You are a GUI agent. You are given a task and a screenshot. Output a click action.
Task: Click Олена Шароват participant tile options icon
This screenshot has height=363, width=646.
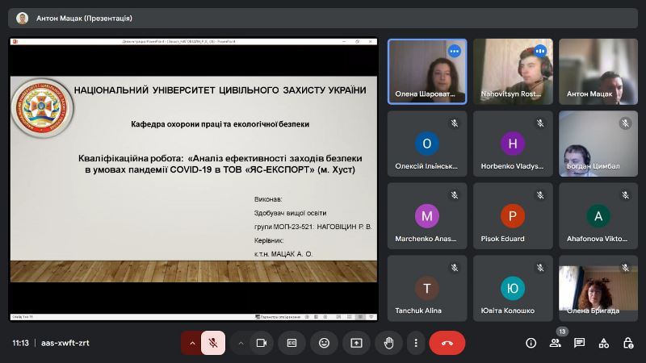pyautogui.click(x=454, y=51)
